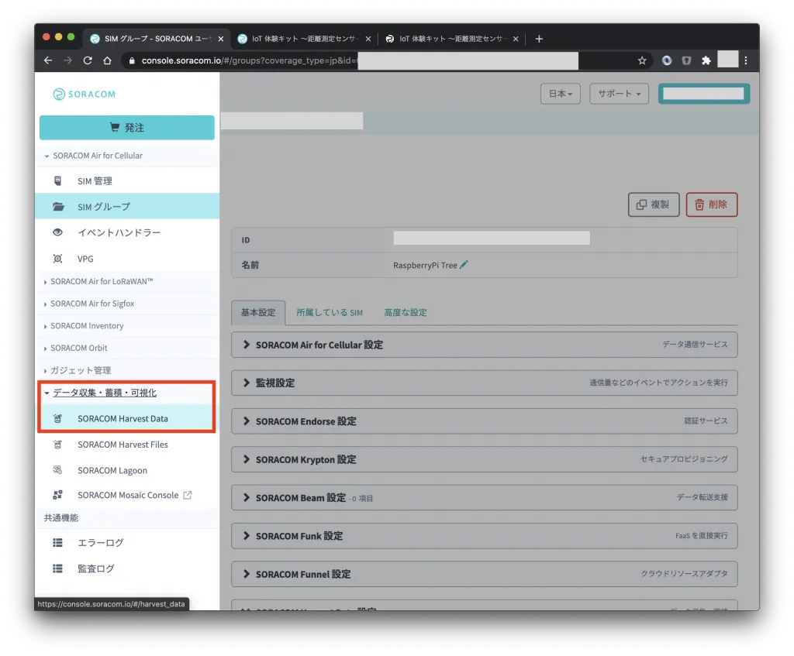The height and width of the screenshot is (656, 794).
Task: Bookmark page with the star icon
Action: pyautogui.click(x=642, y=60)
